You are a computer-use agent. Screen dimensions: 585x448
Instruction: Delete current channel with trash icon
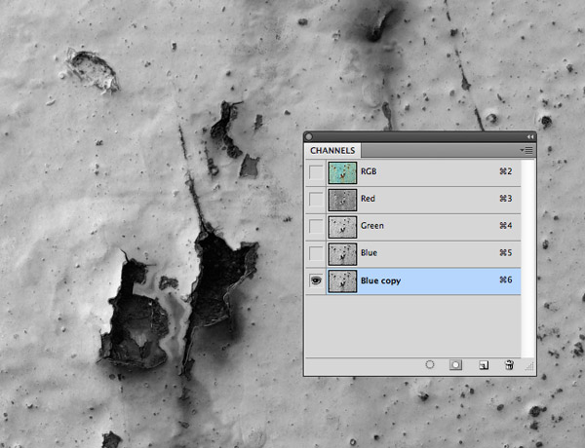pyautogui.click(x=508, y=364)
